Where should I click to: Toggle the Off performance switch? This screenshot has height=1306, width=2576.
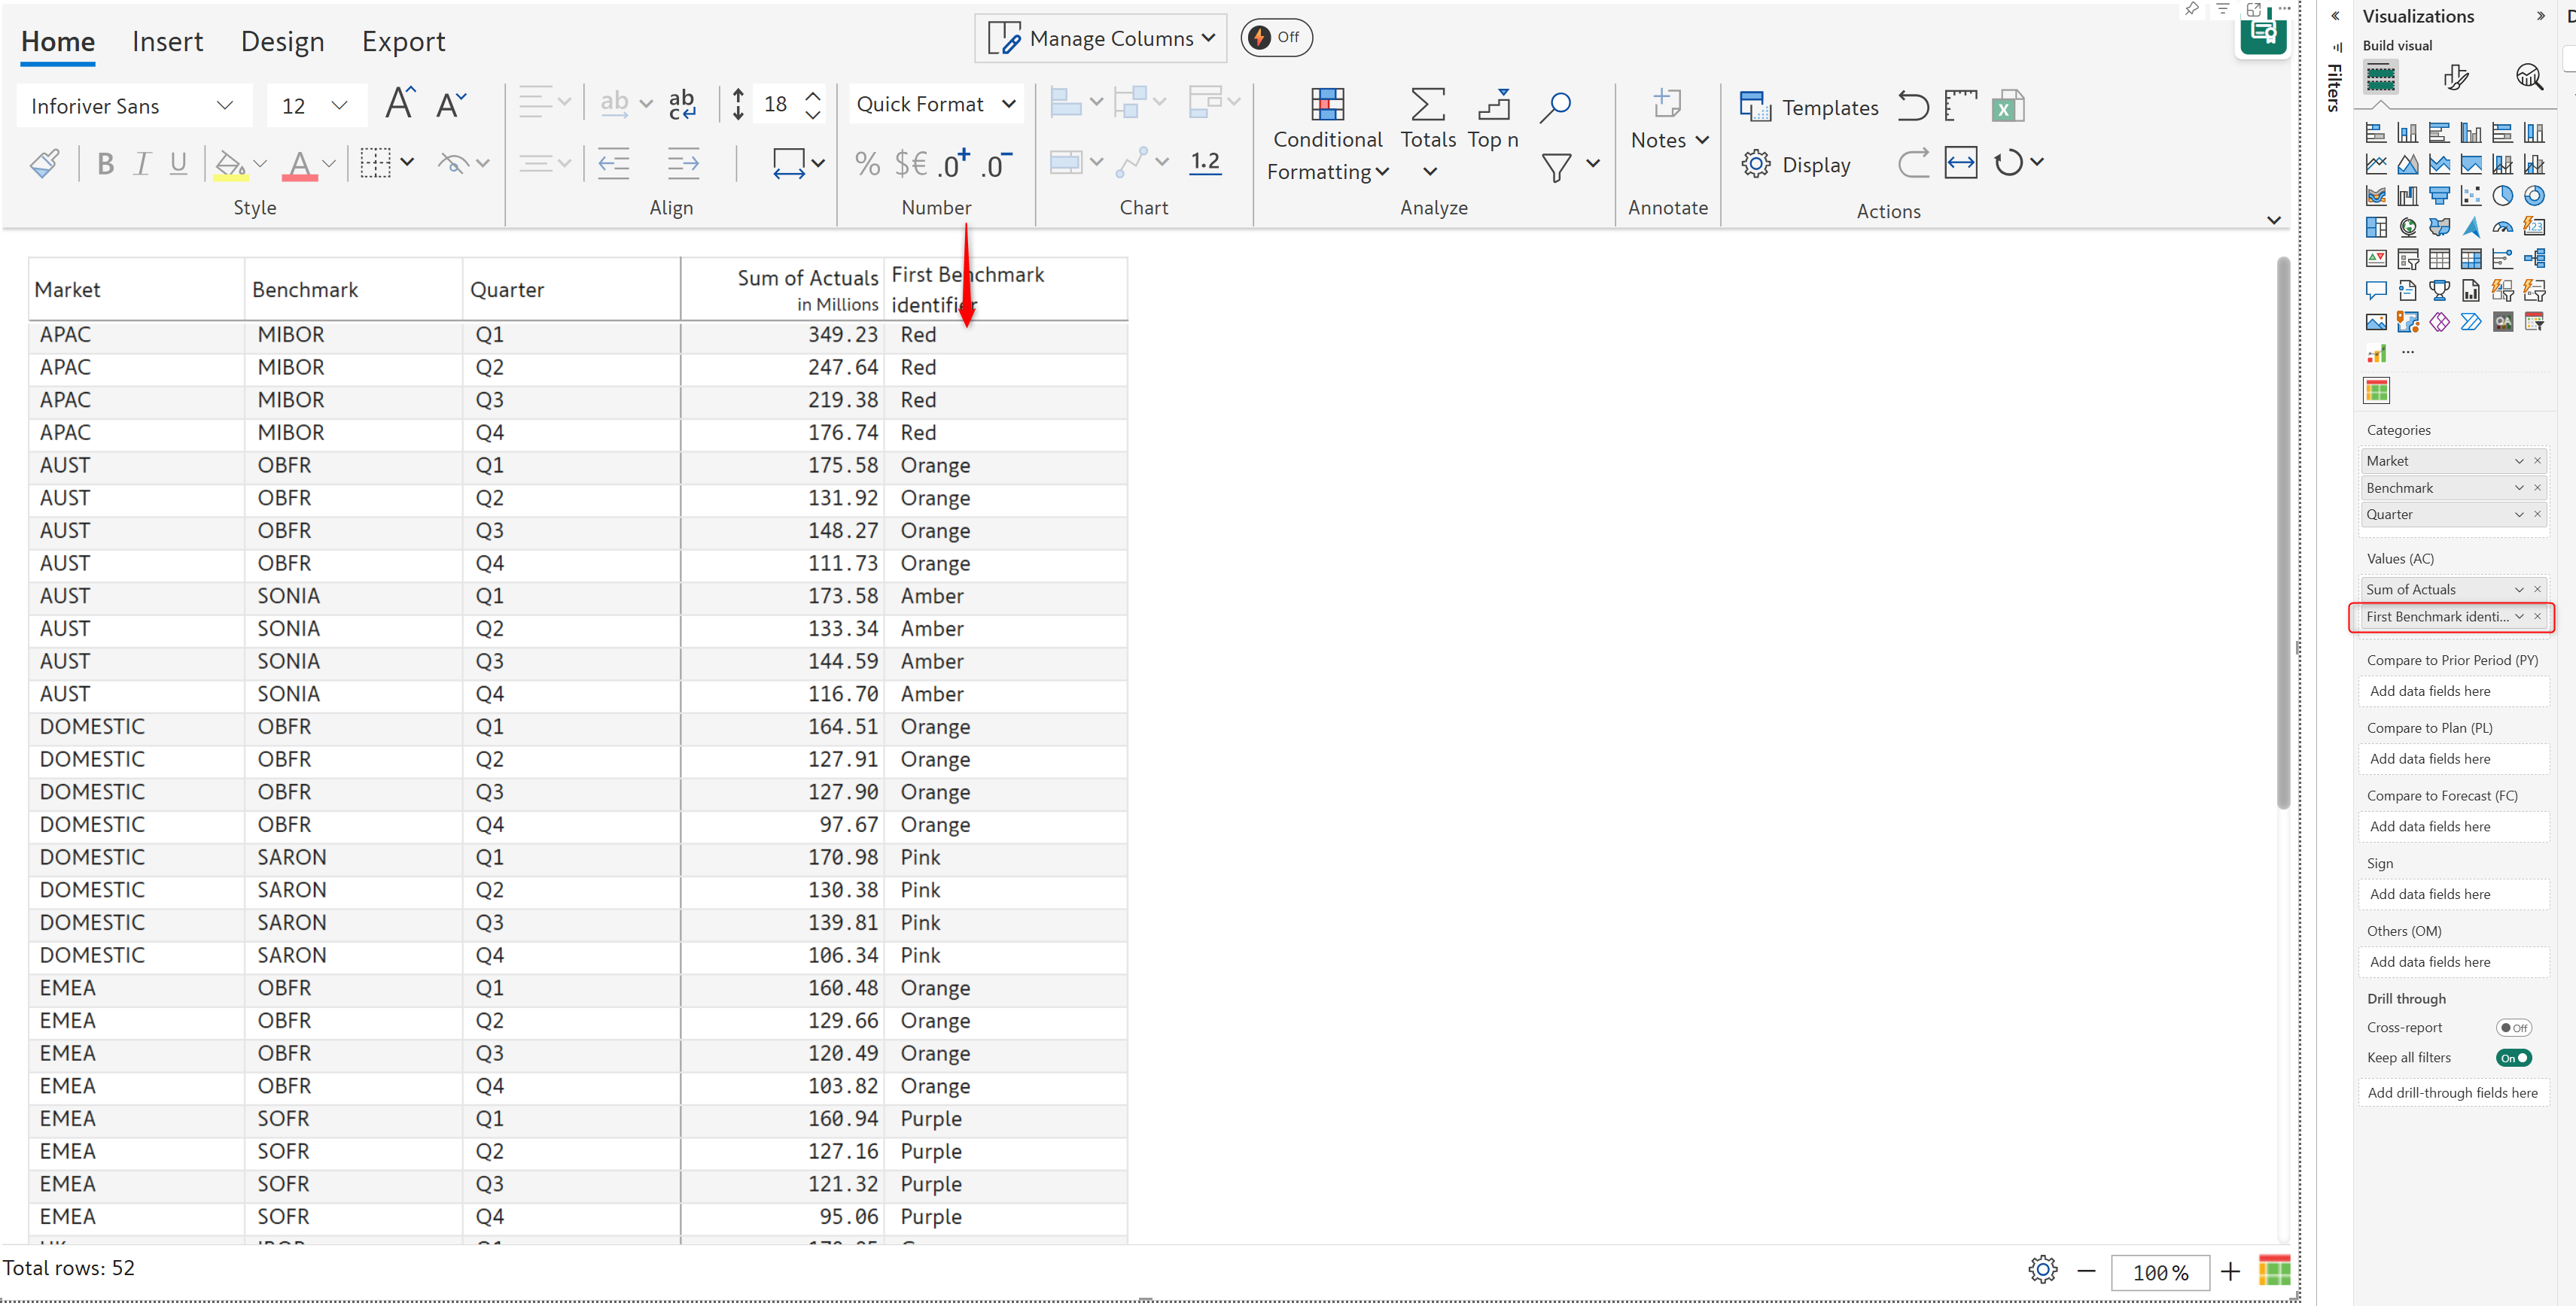pyautogui.click(x=1276, y=38)
